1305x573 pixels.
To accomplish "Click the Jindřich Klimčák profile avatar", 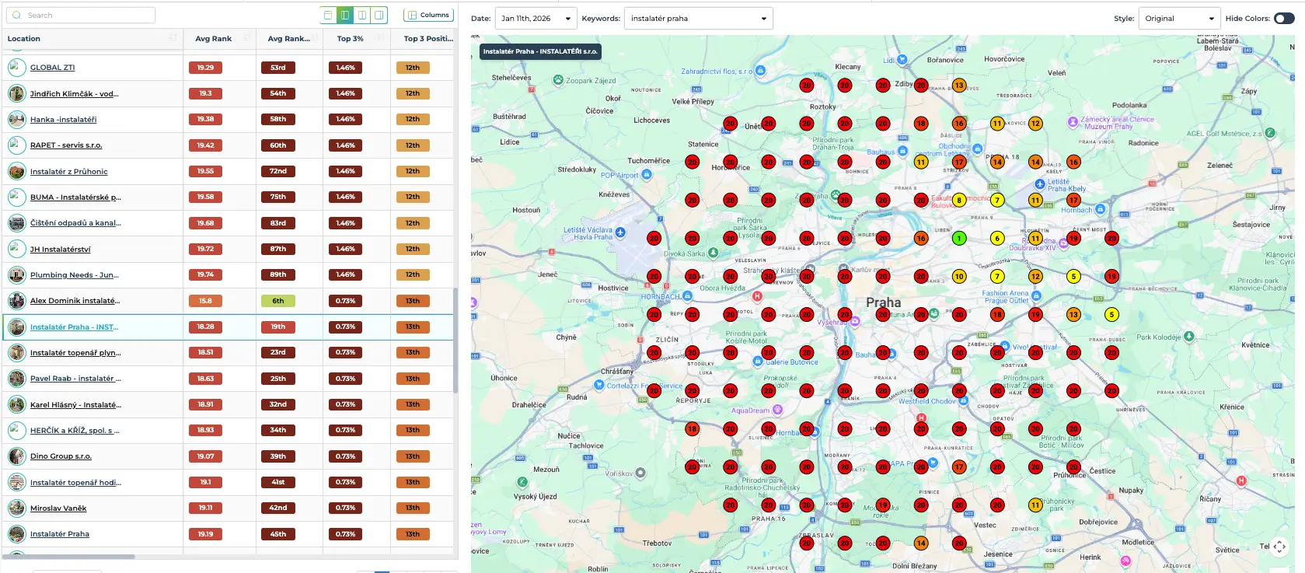I will point(16,93).
